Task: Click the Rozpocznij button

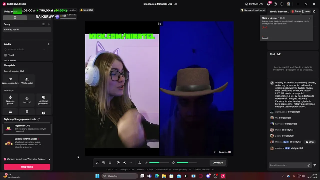Action: 27,167
